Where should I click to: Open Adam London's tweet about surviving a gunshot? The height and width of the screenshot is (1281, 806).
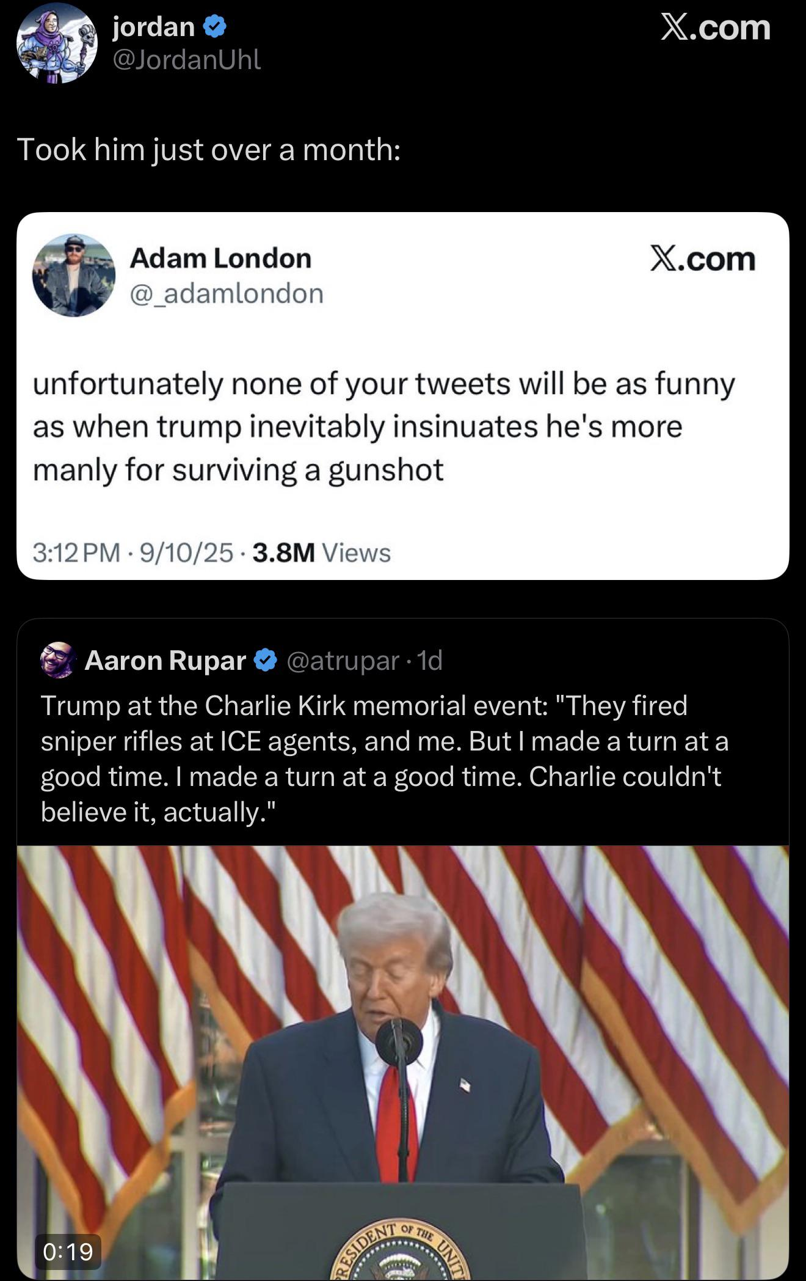pyautogui.click(x=383, y=427)
